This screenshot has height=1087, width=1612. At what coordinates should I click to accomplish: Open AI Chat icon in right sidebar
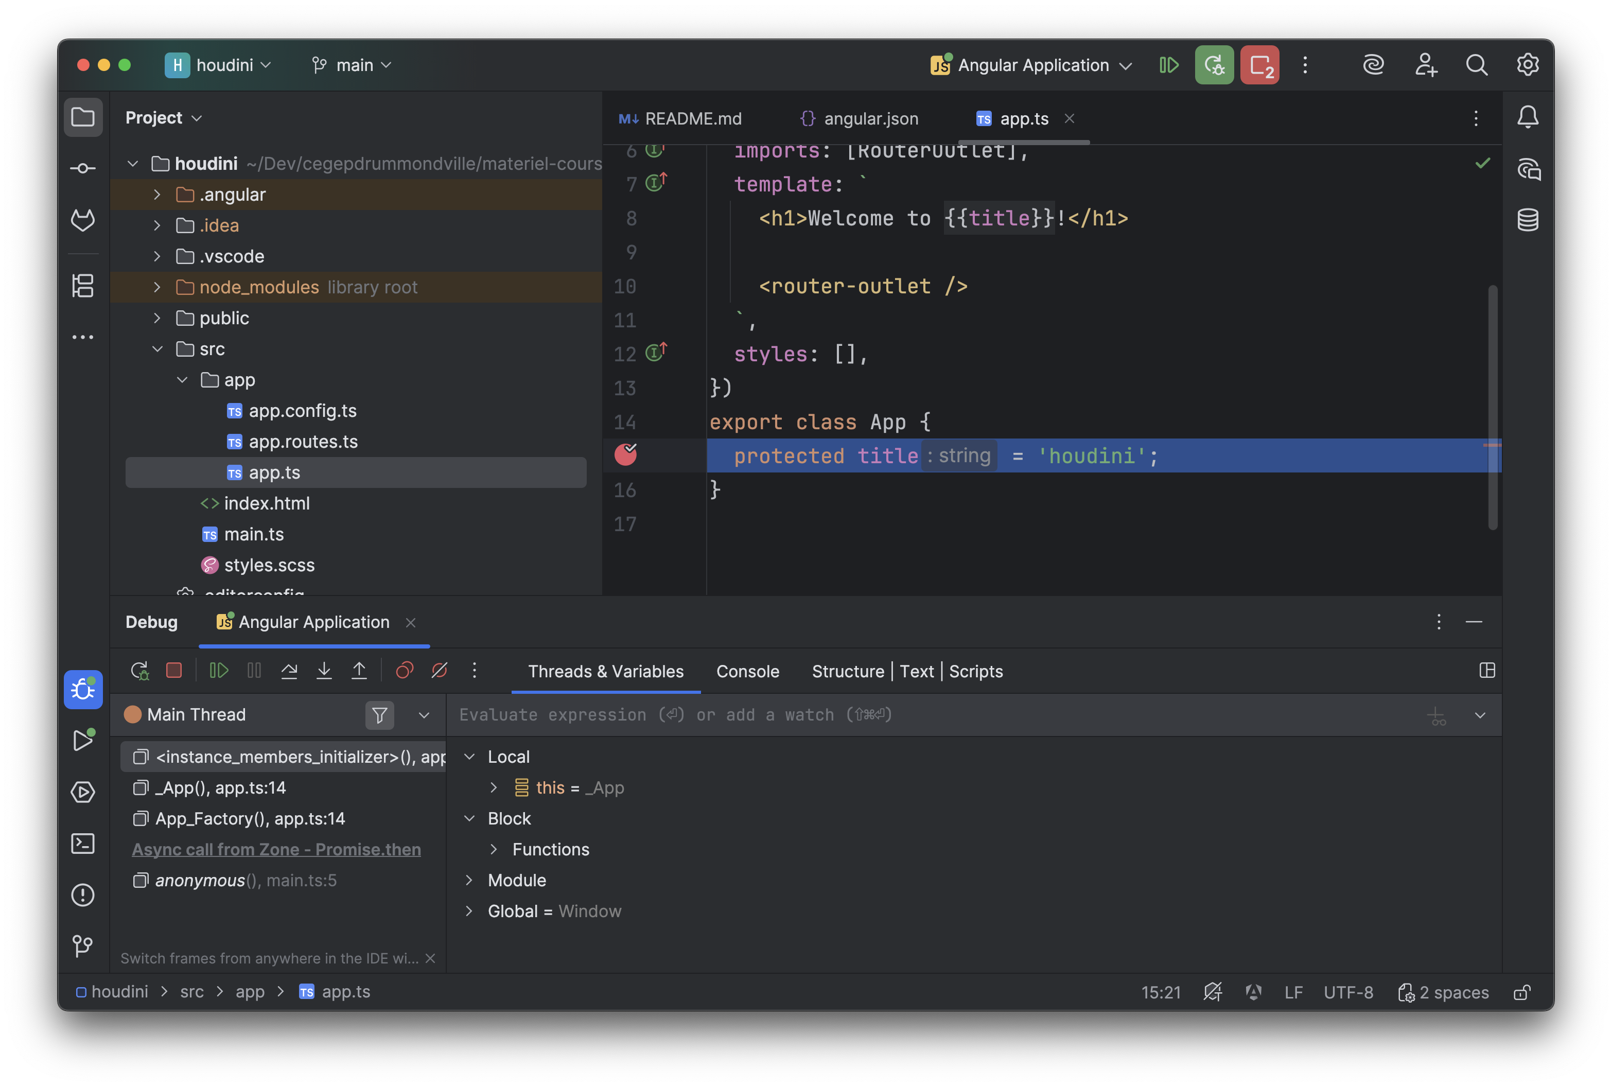click(x=1528, y=168)
